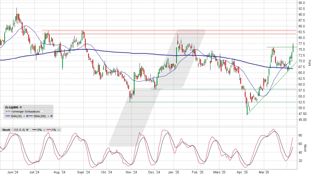
Task: Click the Jan. '25 date label
Action: pos(173,172)
